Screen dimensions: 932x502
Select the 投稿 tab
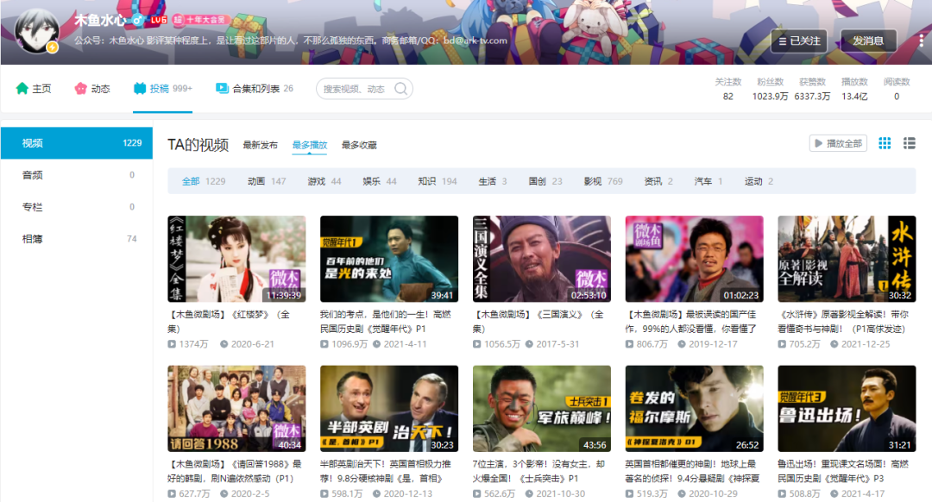click(x=162, y=89)
